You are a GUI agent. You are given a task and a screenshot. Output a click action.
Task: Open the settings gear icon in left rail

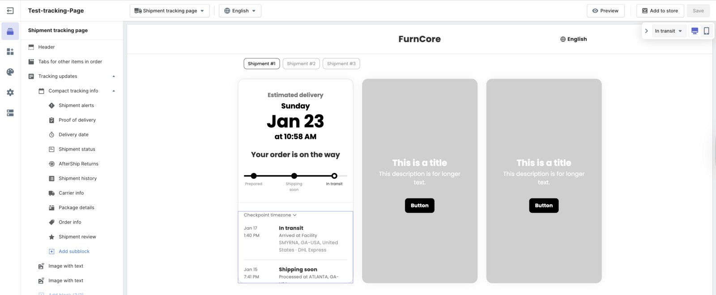pos(10,93)
